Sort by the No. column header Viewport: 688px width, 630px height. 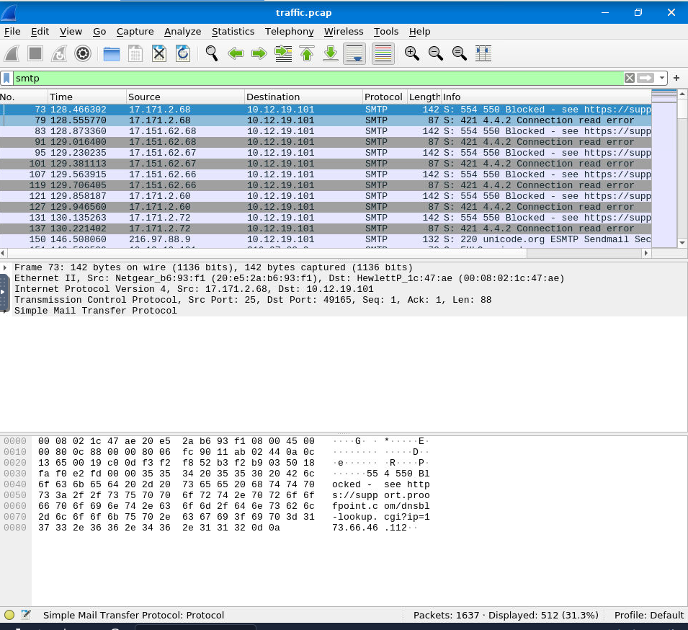pyautogui.click(x=24, y=97)
